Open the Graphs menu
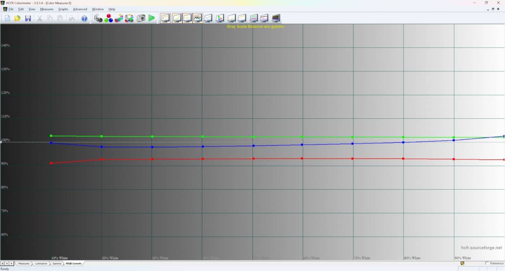 pos(63,9)
